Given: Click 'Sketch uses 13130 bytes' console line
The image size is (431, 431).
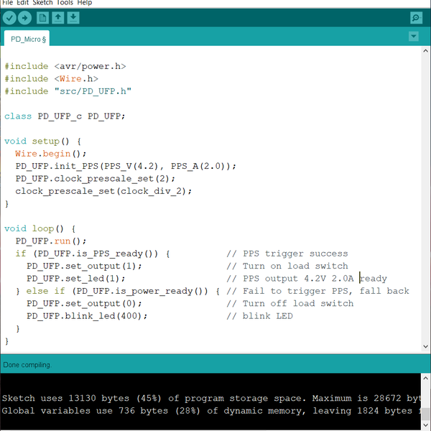Looking at the screenshot, I should pyautogui.click(x=211, y=398).
